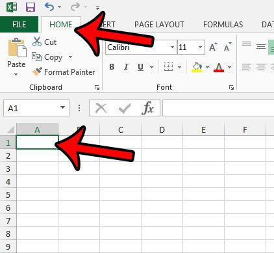This screenshot has width=274, height=253.
Task: Open the Name Box dropdown arrow
Action: point(62,107)
